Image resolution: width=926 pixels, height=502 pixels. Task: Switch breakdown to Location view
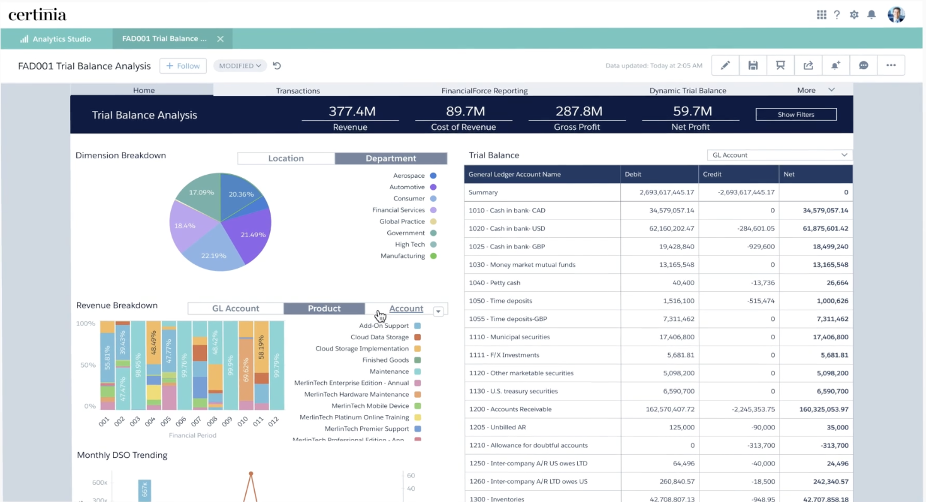coord(286,158)
